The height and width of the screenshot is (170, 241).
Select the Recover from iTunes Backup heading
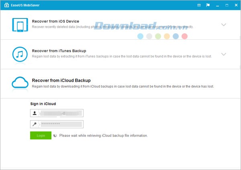point(59,51)
